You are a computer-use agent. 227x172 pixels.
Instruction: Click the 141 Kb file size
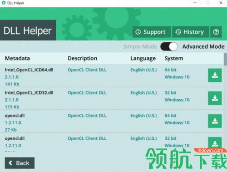(12, 84)
